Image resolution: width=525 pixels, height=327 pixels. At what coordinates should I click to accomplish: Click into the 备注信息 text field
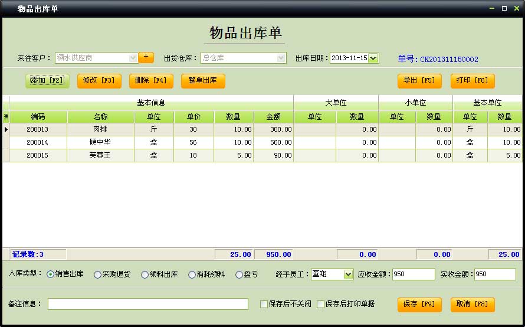(x=147, y=304)
